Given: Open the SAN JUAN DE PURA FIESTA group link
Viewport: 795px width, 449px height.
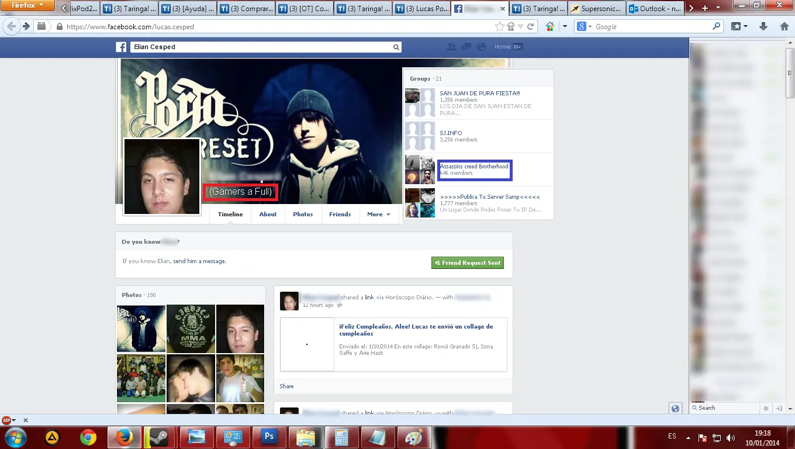Looking at the screenshot, I should click(480, 93).
